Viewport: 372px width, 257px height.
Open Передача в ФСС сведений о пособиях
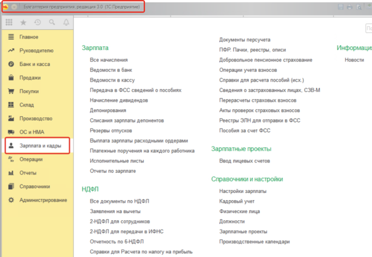pyautogui.click(x=135, y=90)
